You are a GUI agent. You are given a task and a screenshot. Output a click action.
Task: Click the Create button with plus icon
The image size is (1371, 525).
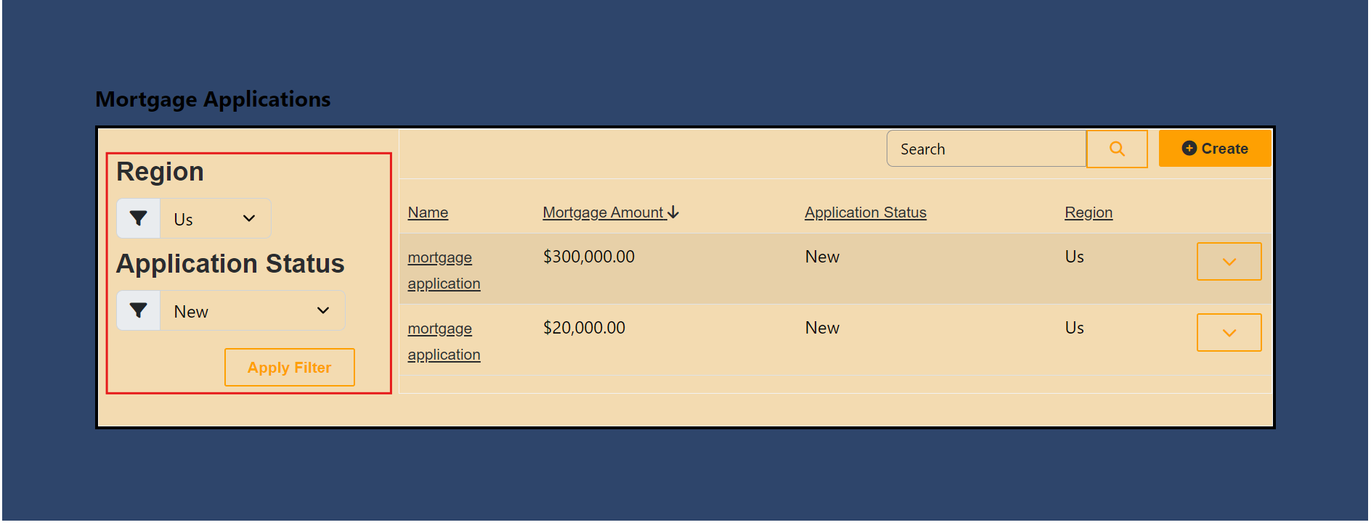pos(1214,149)
